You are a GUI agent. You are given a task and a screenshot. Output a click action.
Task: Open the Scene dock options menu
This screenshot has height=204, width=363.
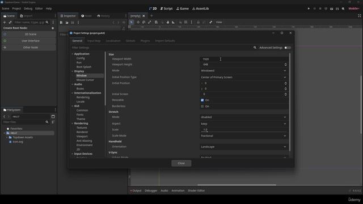[x=53, y=23]
